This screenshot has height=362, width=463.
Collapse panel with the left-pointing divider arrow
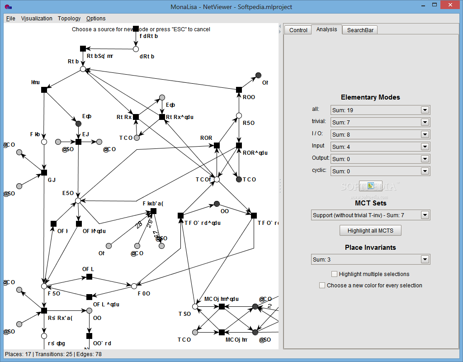[x=280, y=26]
